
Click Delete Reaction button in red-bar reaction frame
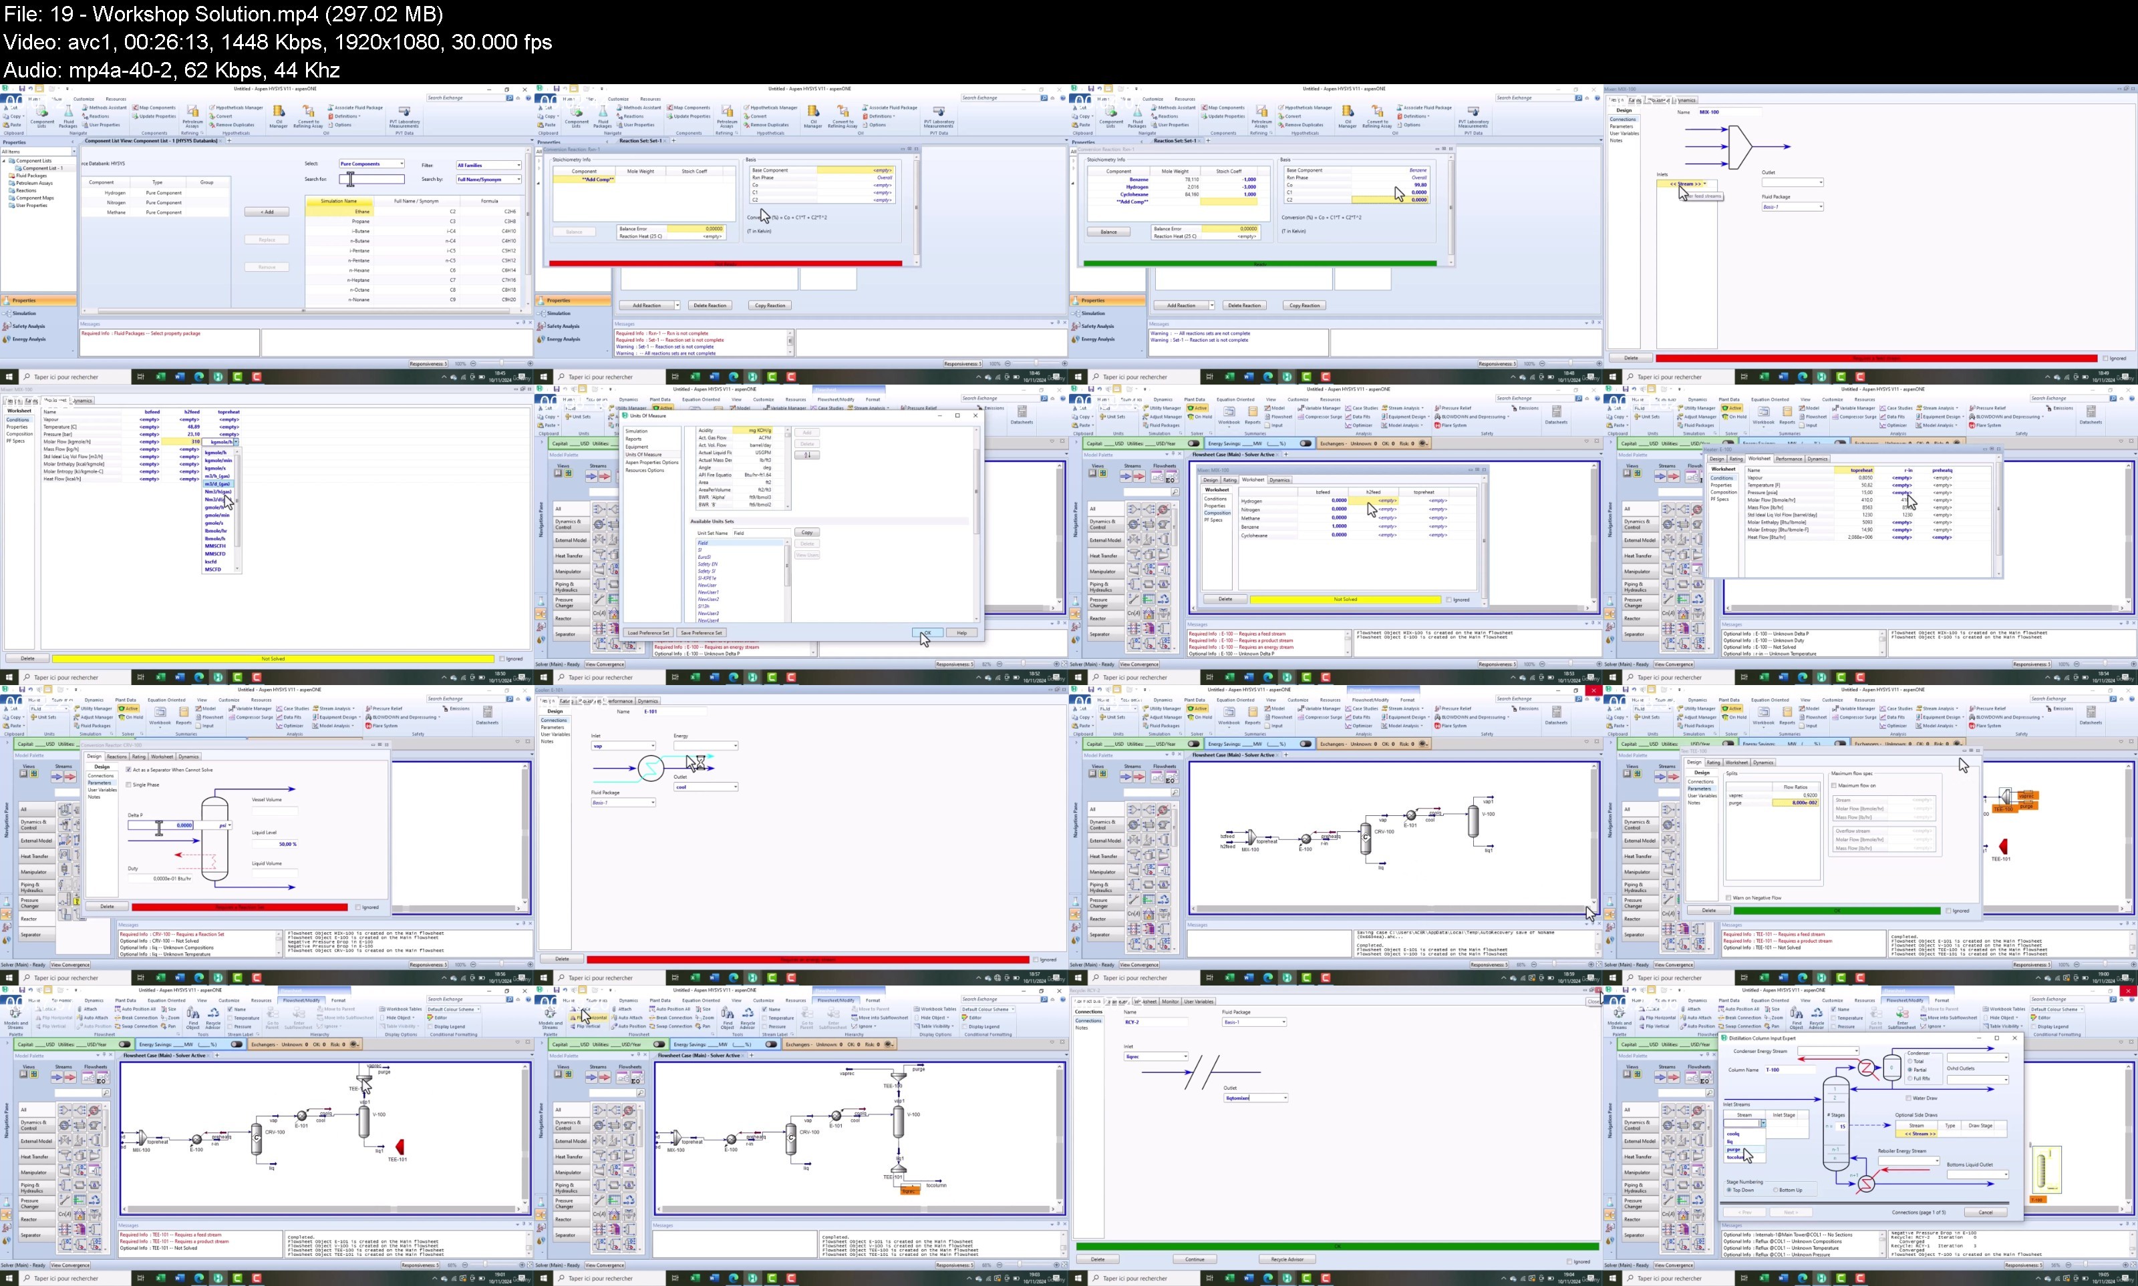[710, 305]
